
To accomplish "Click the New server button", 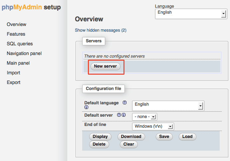I will click(x=106, y=66).
